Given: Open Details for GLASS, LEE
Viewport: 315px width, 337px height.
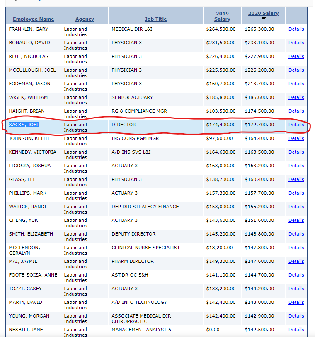Looking at the screenshot, I should 296,179.
